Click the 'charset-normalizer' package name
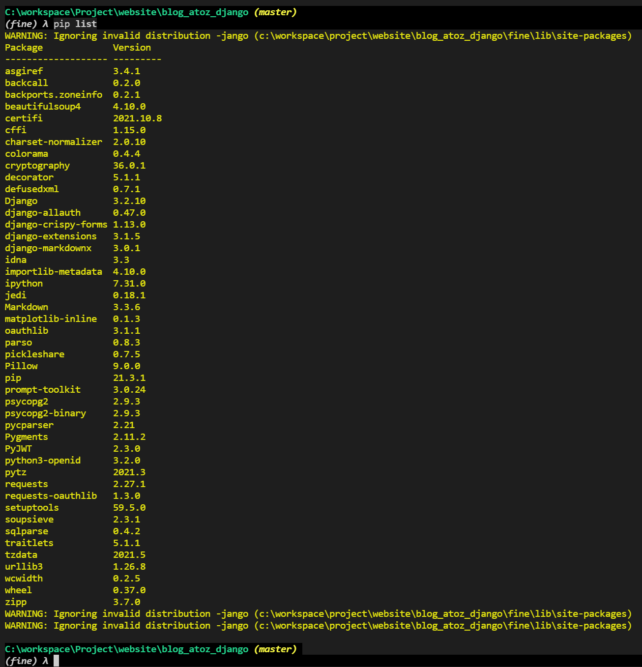This screenshot has width=642, height=667. click(54, 142)
